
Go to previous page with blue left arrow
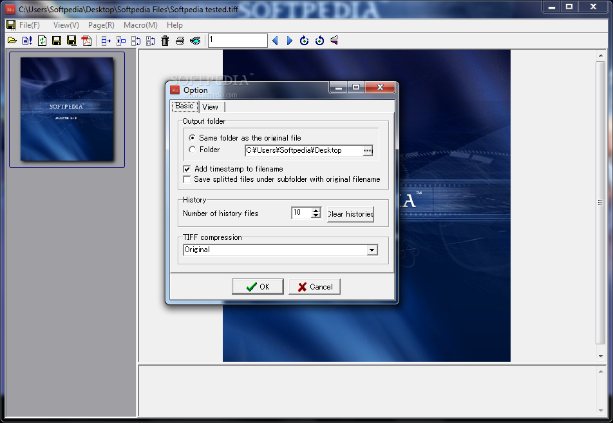pos(275,41)
